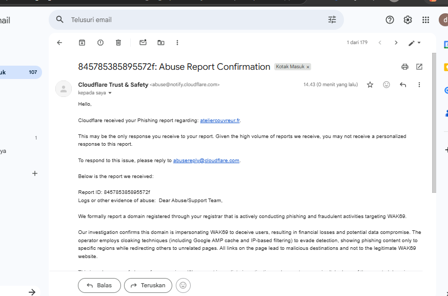Open message more options menu
Viewport: 448px width, 296px height.
[x=419, y=85]
